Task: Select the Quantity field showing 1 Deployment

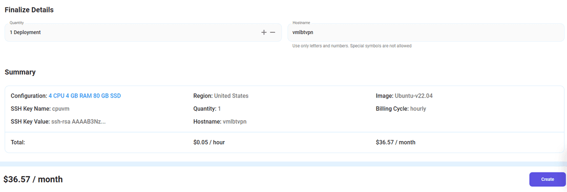Action: coord(143,33)
